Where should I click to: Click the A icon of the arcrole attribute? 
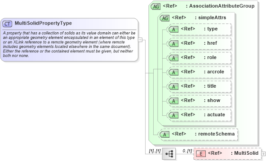173,72
